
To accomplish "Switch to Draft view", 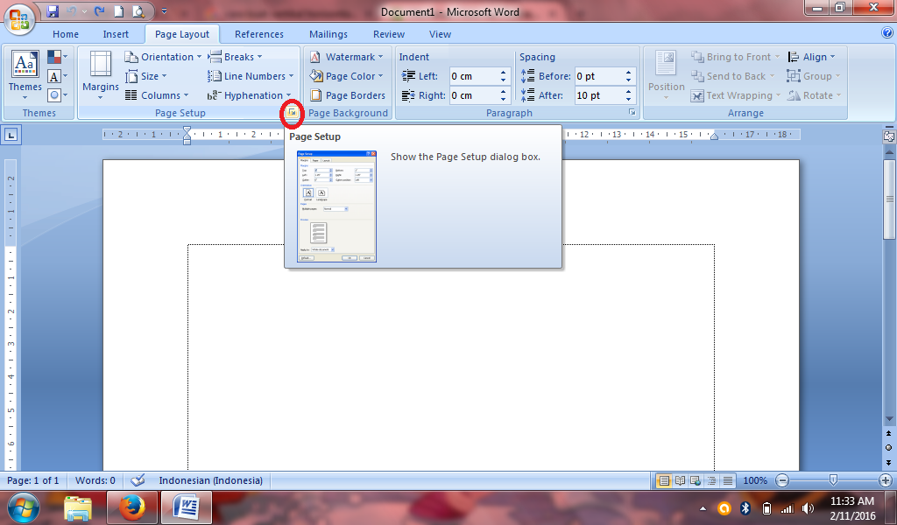I will click(728, 480).
